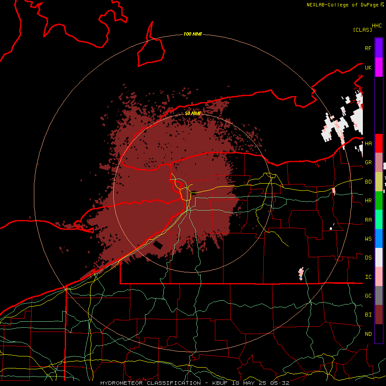Click the BI legend label

pyautogui.click(x=368, y=315)
